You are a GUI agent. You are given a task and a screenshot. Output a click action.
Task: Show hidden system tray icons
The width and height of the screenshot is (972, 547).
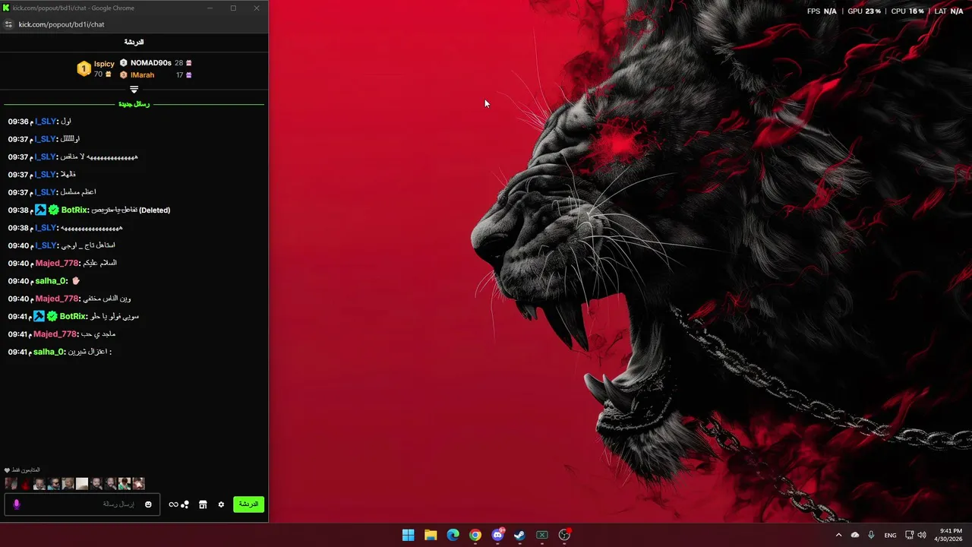pyautogui.click(x=839, y=535)
